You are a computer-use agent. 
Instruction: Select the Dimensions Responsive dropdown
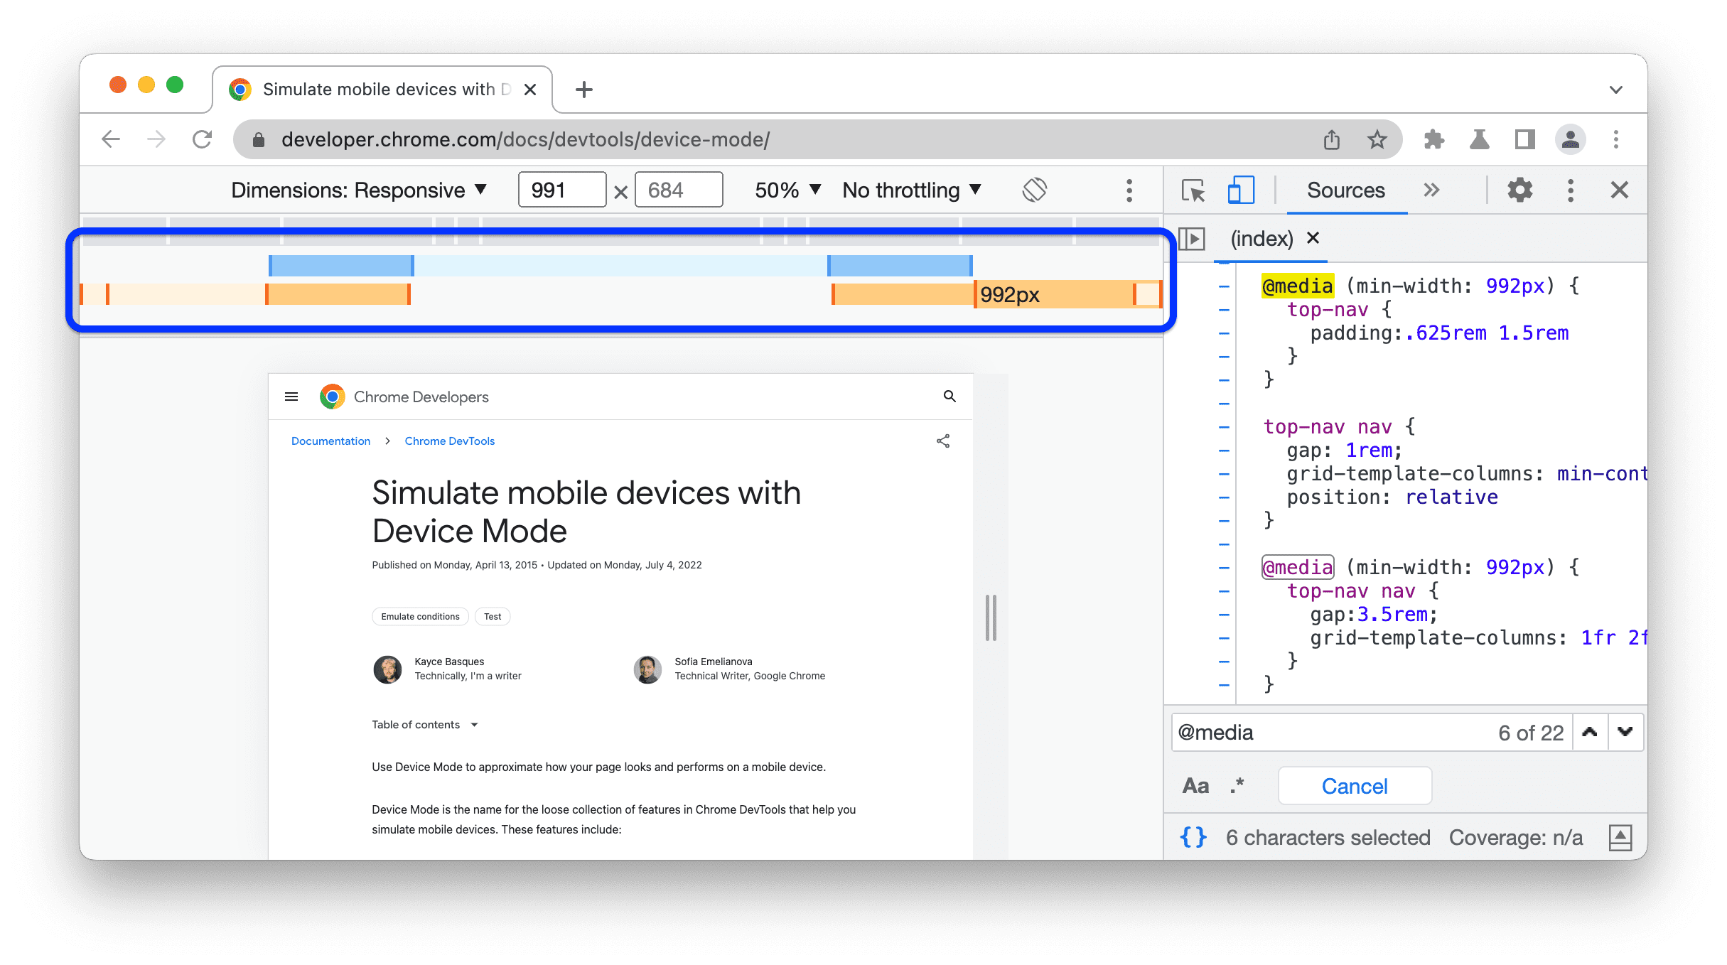(x=356, y=190)
